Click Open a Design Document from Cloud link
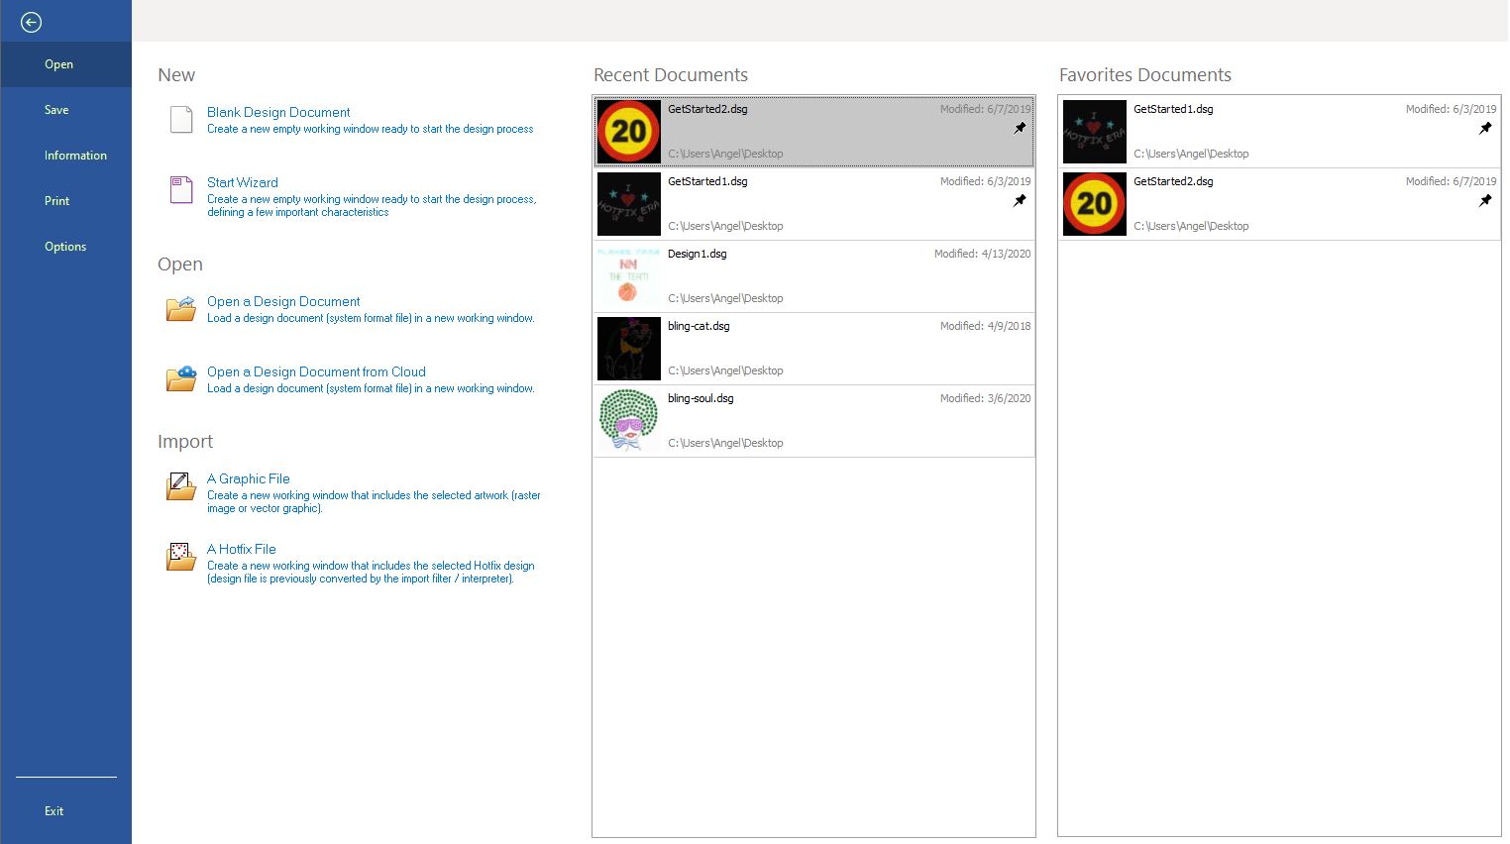1510x844 pixels. [316, 371]
